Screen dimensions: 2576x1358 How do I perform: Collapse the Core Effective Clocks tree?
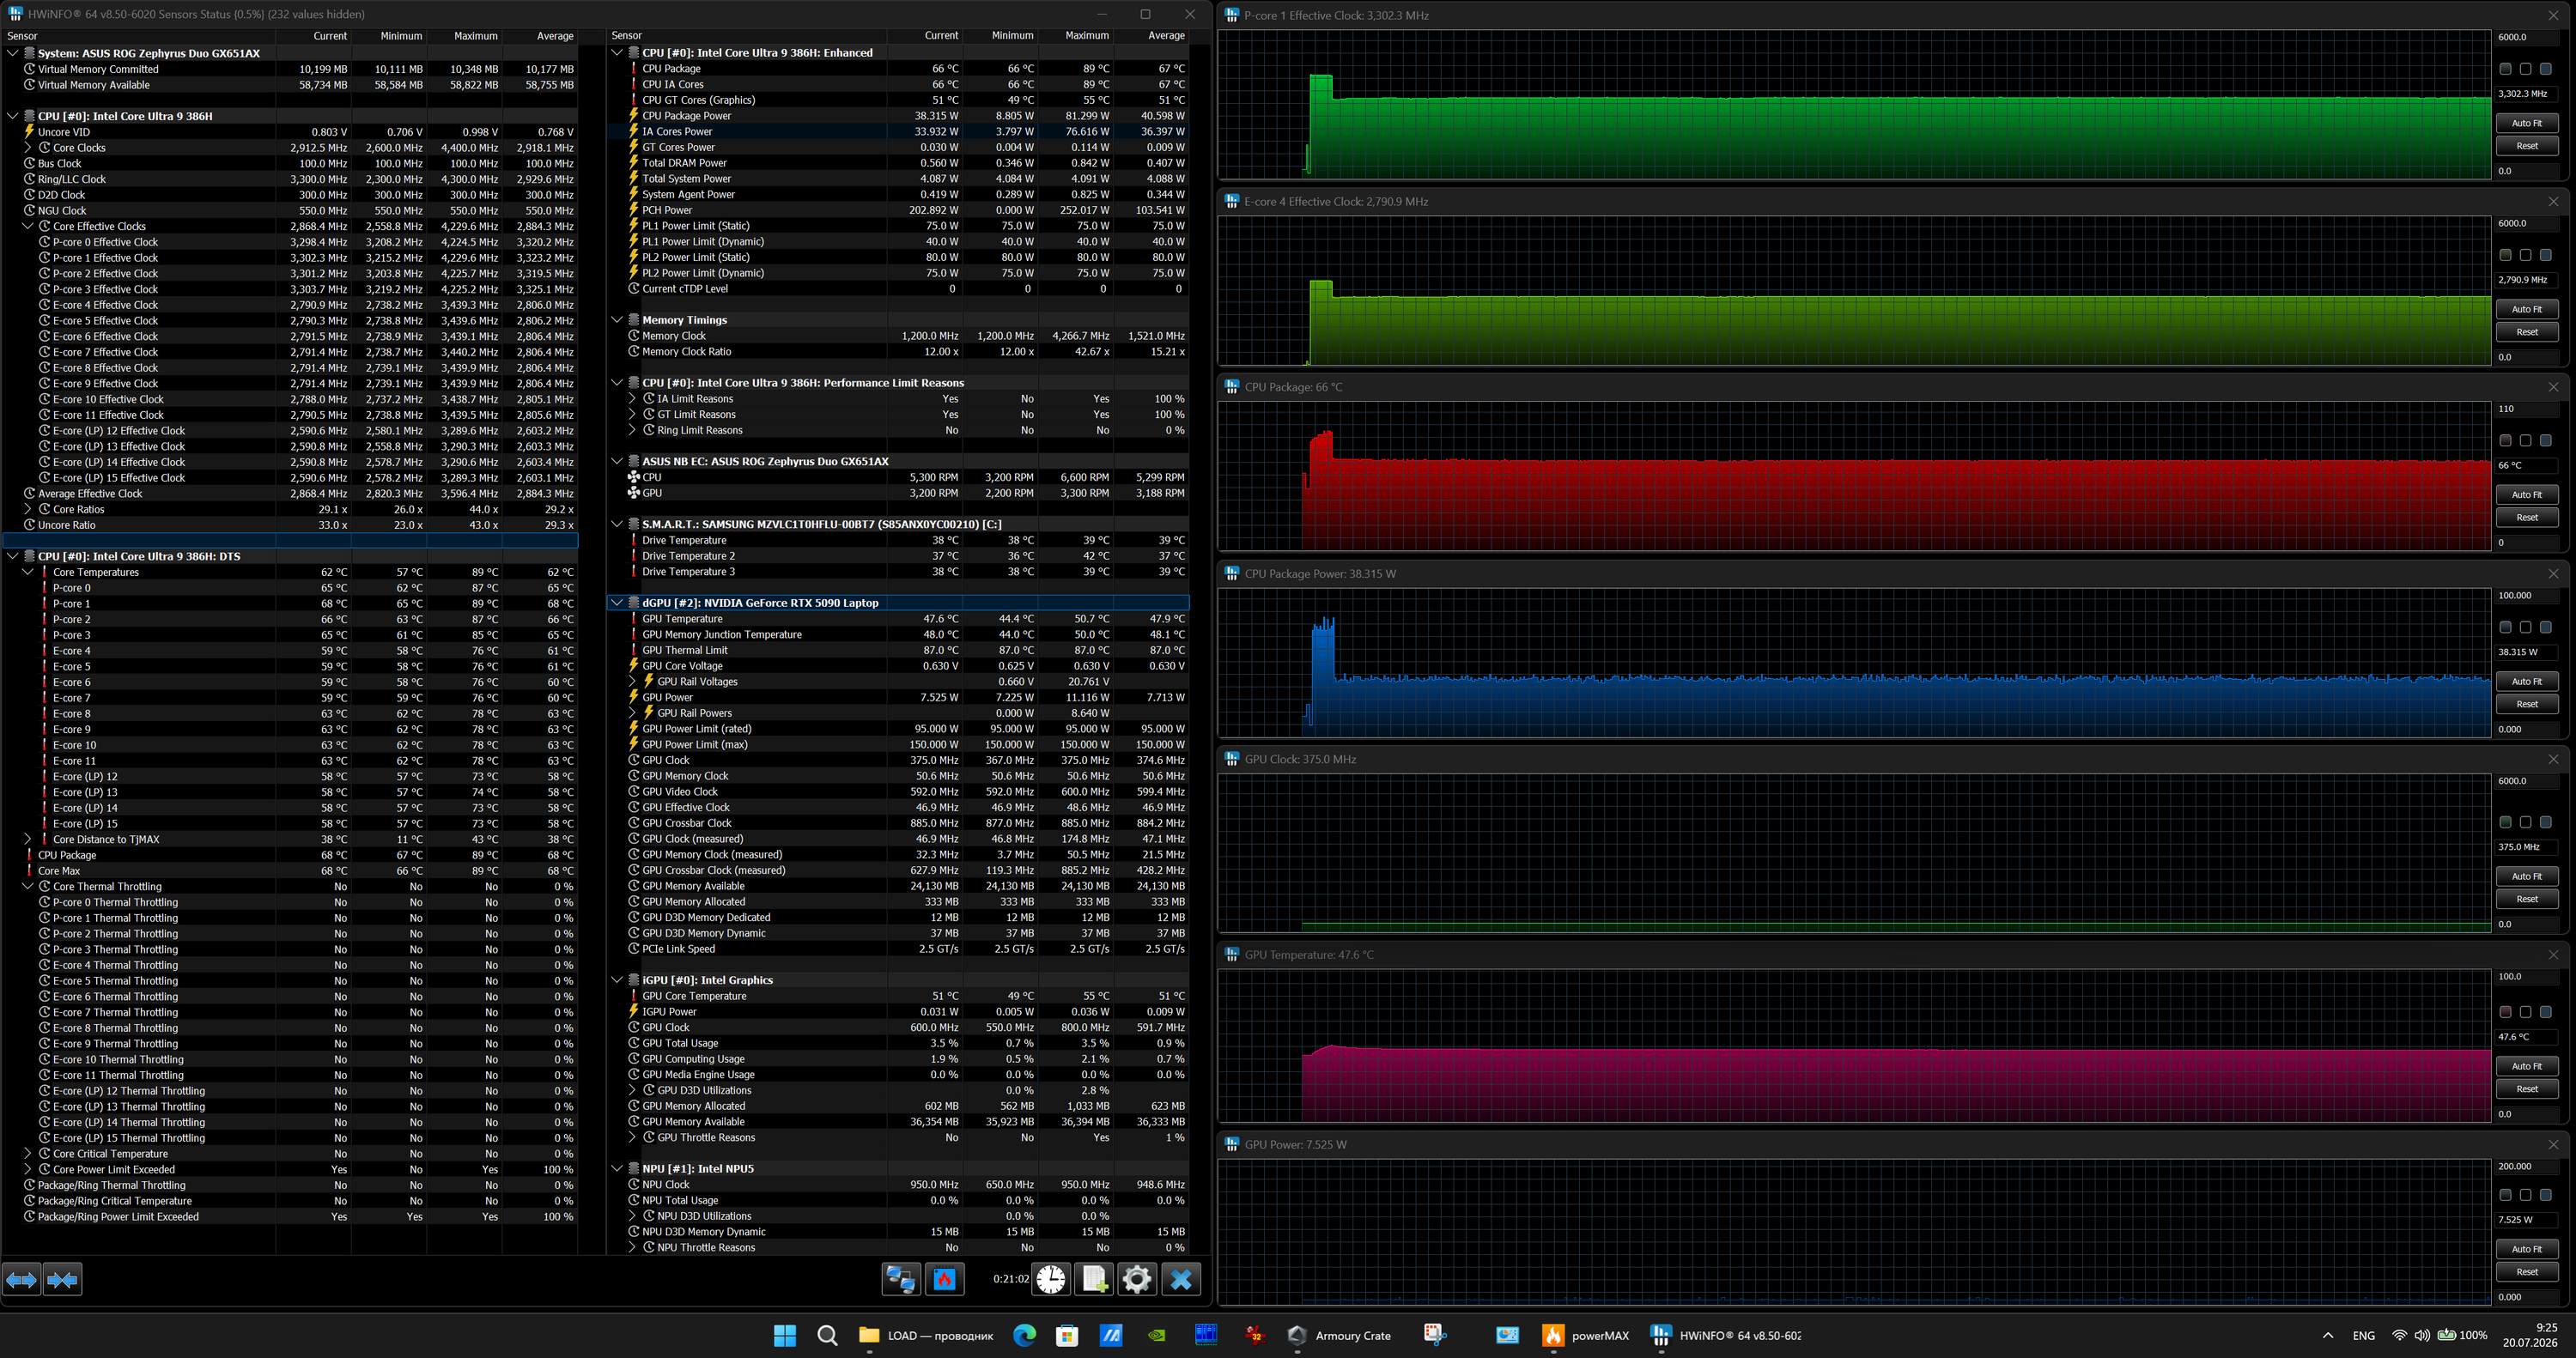[28, 226]
